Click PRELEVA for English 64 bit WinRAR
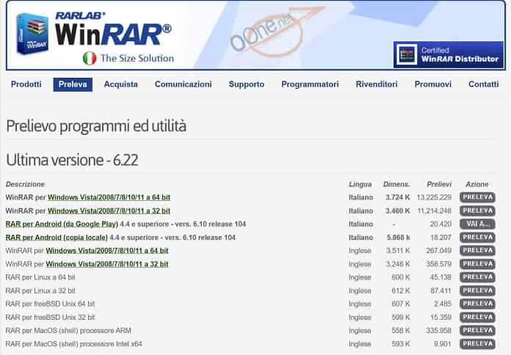This screenshot has width=511, height=355. pyautogui.click(x=477, y=250)
